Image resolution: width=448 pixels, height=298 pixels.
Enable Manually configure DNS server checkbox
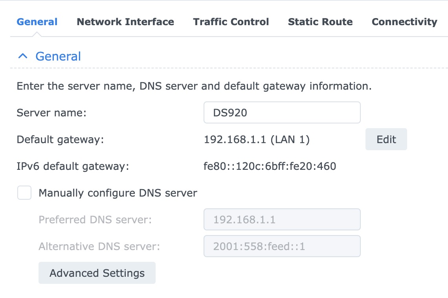point(24,193)
